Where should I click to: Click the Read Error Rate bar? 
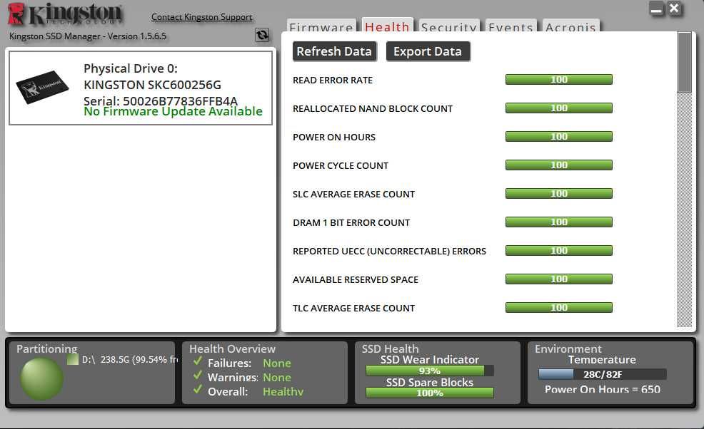click(559, 80)
